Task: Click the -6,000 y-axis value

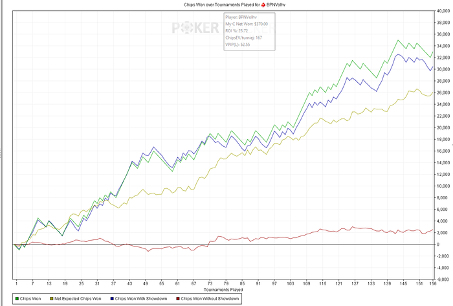Action: click(x=443, y=279)
